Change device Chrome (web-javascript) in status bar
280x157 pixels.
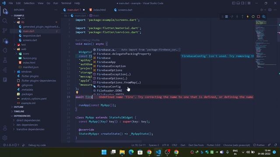[x=236, y=145]
